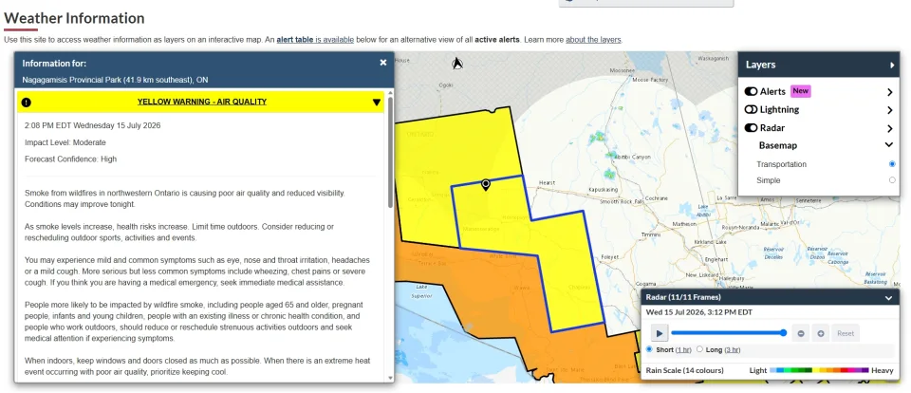The width and height of the screenshot is (911, 393).
Task: Play the radar animation
Action: 659,333
